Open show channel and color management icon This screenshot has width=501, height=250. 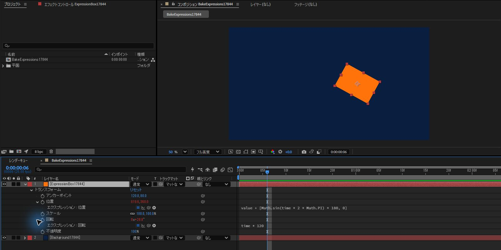tap(272, 152)
